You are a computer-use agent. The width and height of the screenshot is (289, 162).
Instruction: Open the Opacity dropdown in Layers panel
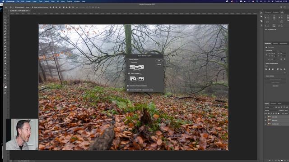click(286, 110)
